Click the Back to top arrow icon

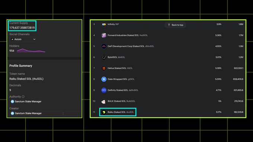pyautogui.click(x=169, y=25)
